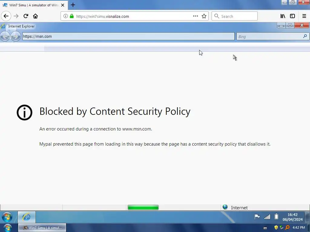Open the simulated Windows 7 Start orb
The width and height of the screenshot is (310, 232).
(x=7, y=217)
